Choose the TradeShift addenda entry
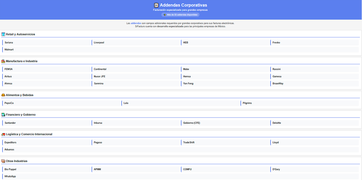This screenshot has width=362, height=180. (189, 143)
